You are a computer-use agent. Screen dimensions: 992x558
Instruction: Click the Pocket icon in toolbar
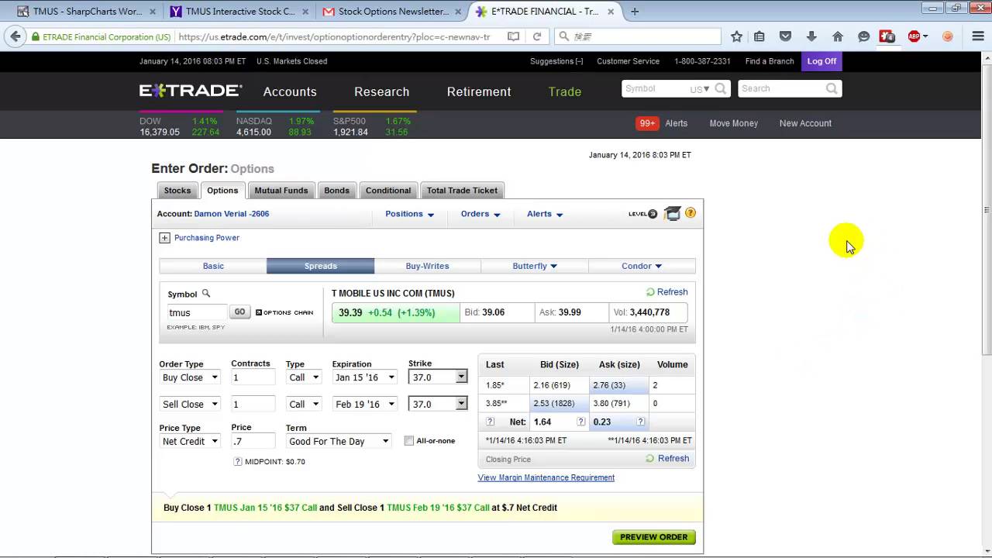tap(785, 36)
